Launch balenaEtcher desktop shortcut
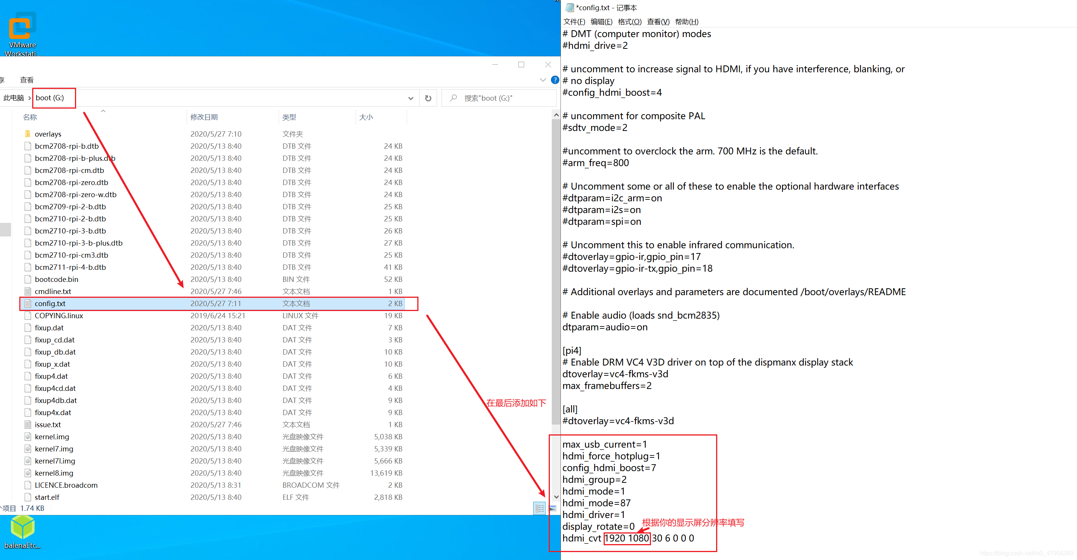Image resolution: width=1077 pixels, height=560 pixels. coord(22,532)
